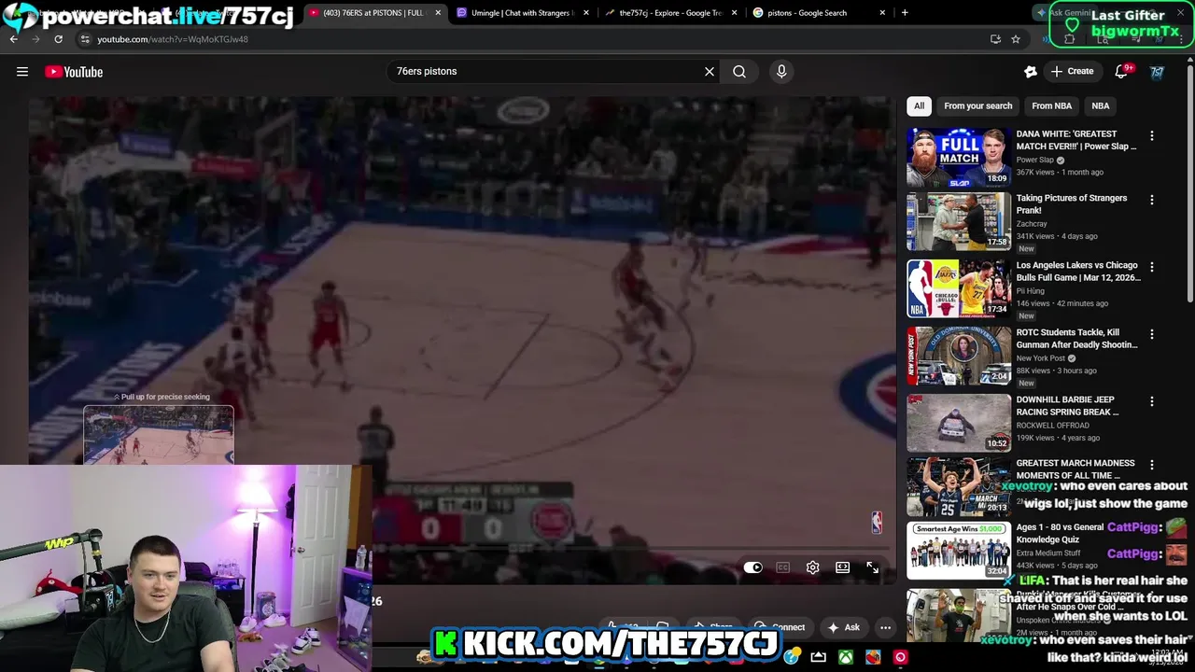Visit the ROCKWELL OFFROAD channel link

(x=1052, y=426)
